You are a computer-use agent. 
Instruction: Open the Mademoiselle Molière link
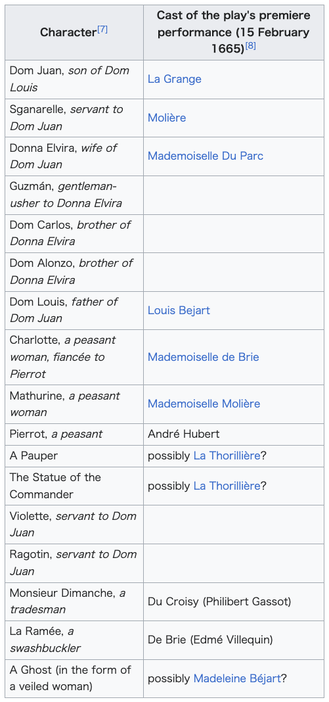204,404
